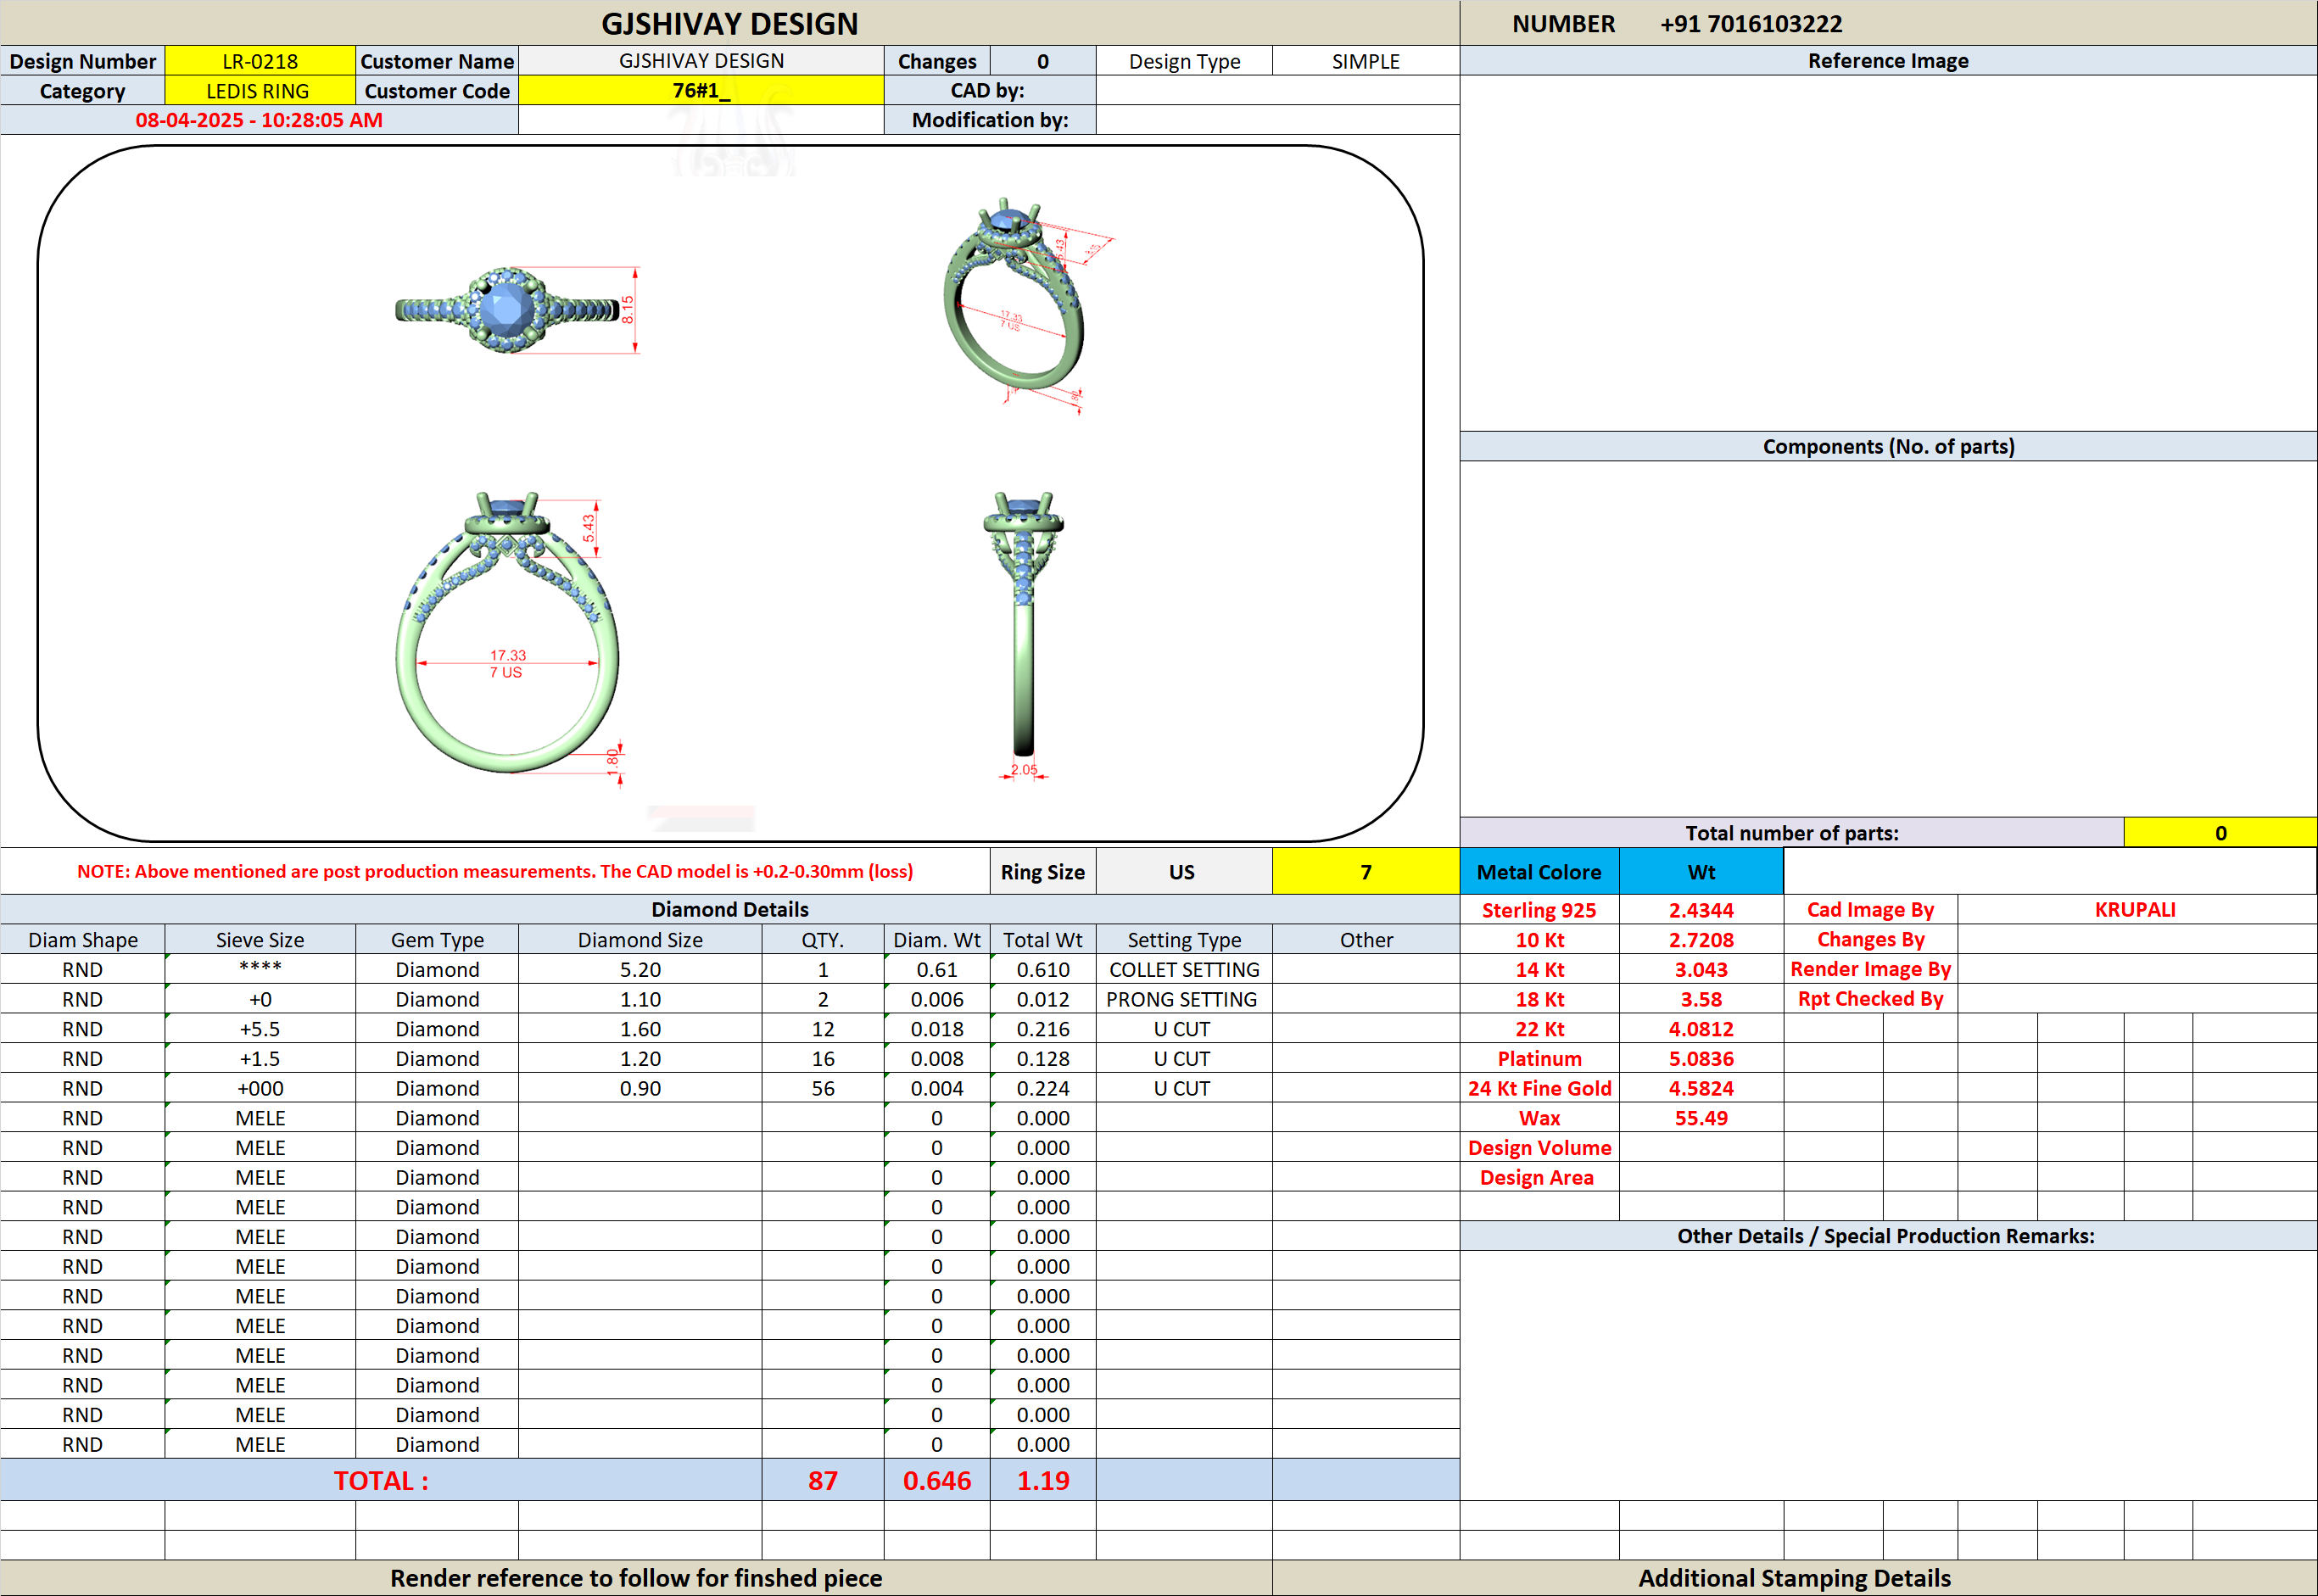Click the ring size unit US cell
Screen dimensions: 2318x1596
1183,872
